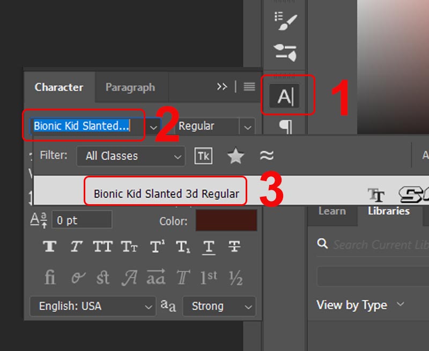Enable All Caps formatting
Viewport: 429px width, 351px height.
point(102,247)
